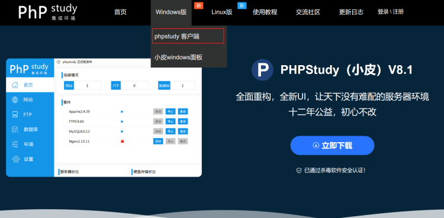Click the orange 新 badge near Windows版
444x218 pixels.
tap(198, 5)
